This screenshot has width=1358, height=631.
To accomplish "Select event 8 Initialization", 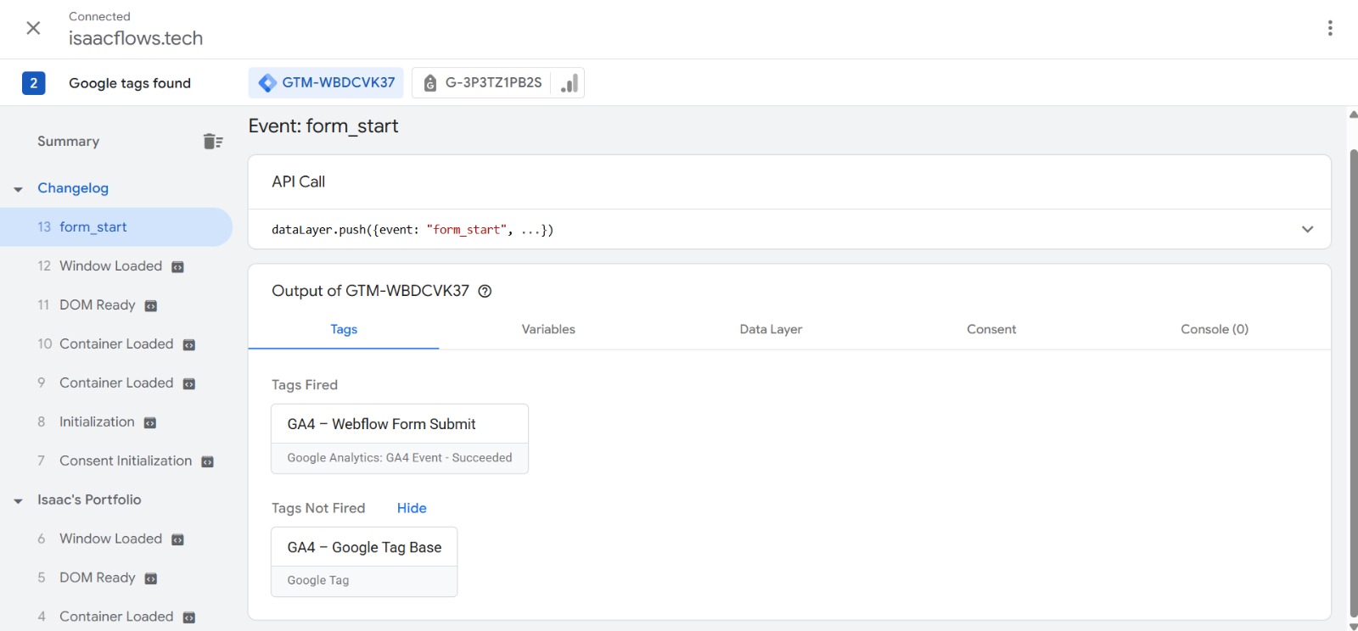I will click(116, 422).
